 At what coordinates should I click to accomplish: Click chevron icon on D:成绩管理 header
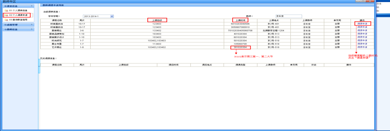click(32, 25)
